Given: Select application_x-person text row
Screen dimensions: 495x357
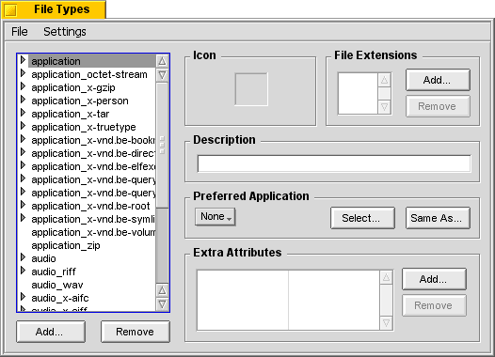Looking at the screenshot, I should point(80,101).
